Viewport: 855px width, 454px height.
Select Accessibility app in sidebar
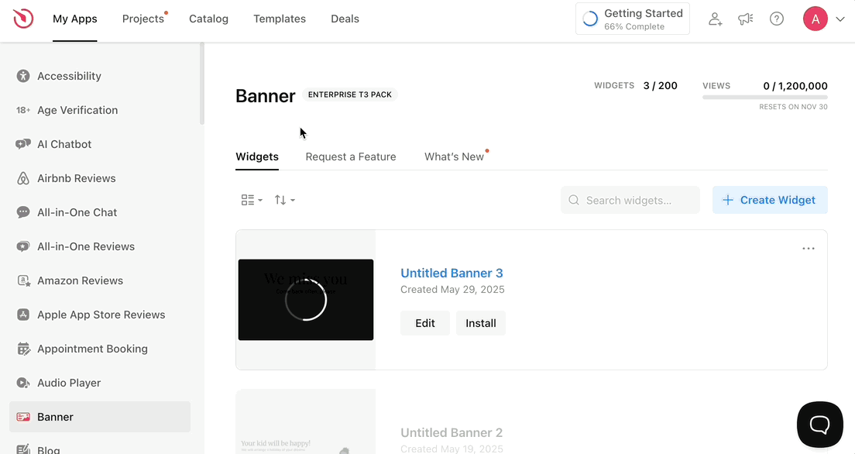69,76
